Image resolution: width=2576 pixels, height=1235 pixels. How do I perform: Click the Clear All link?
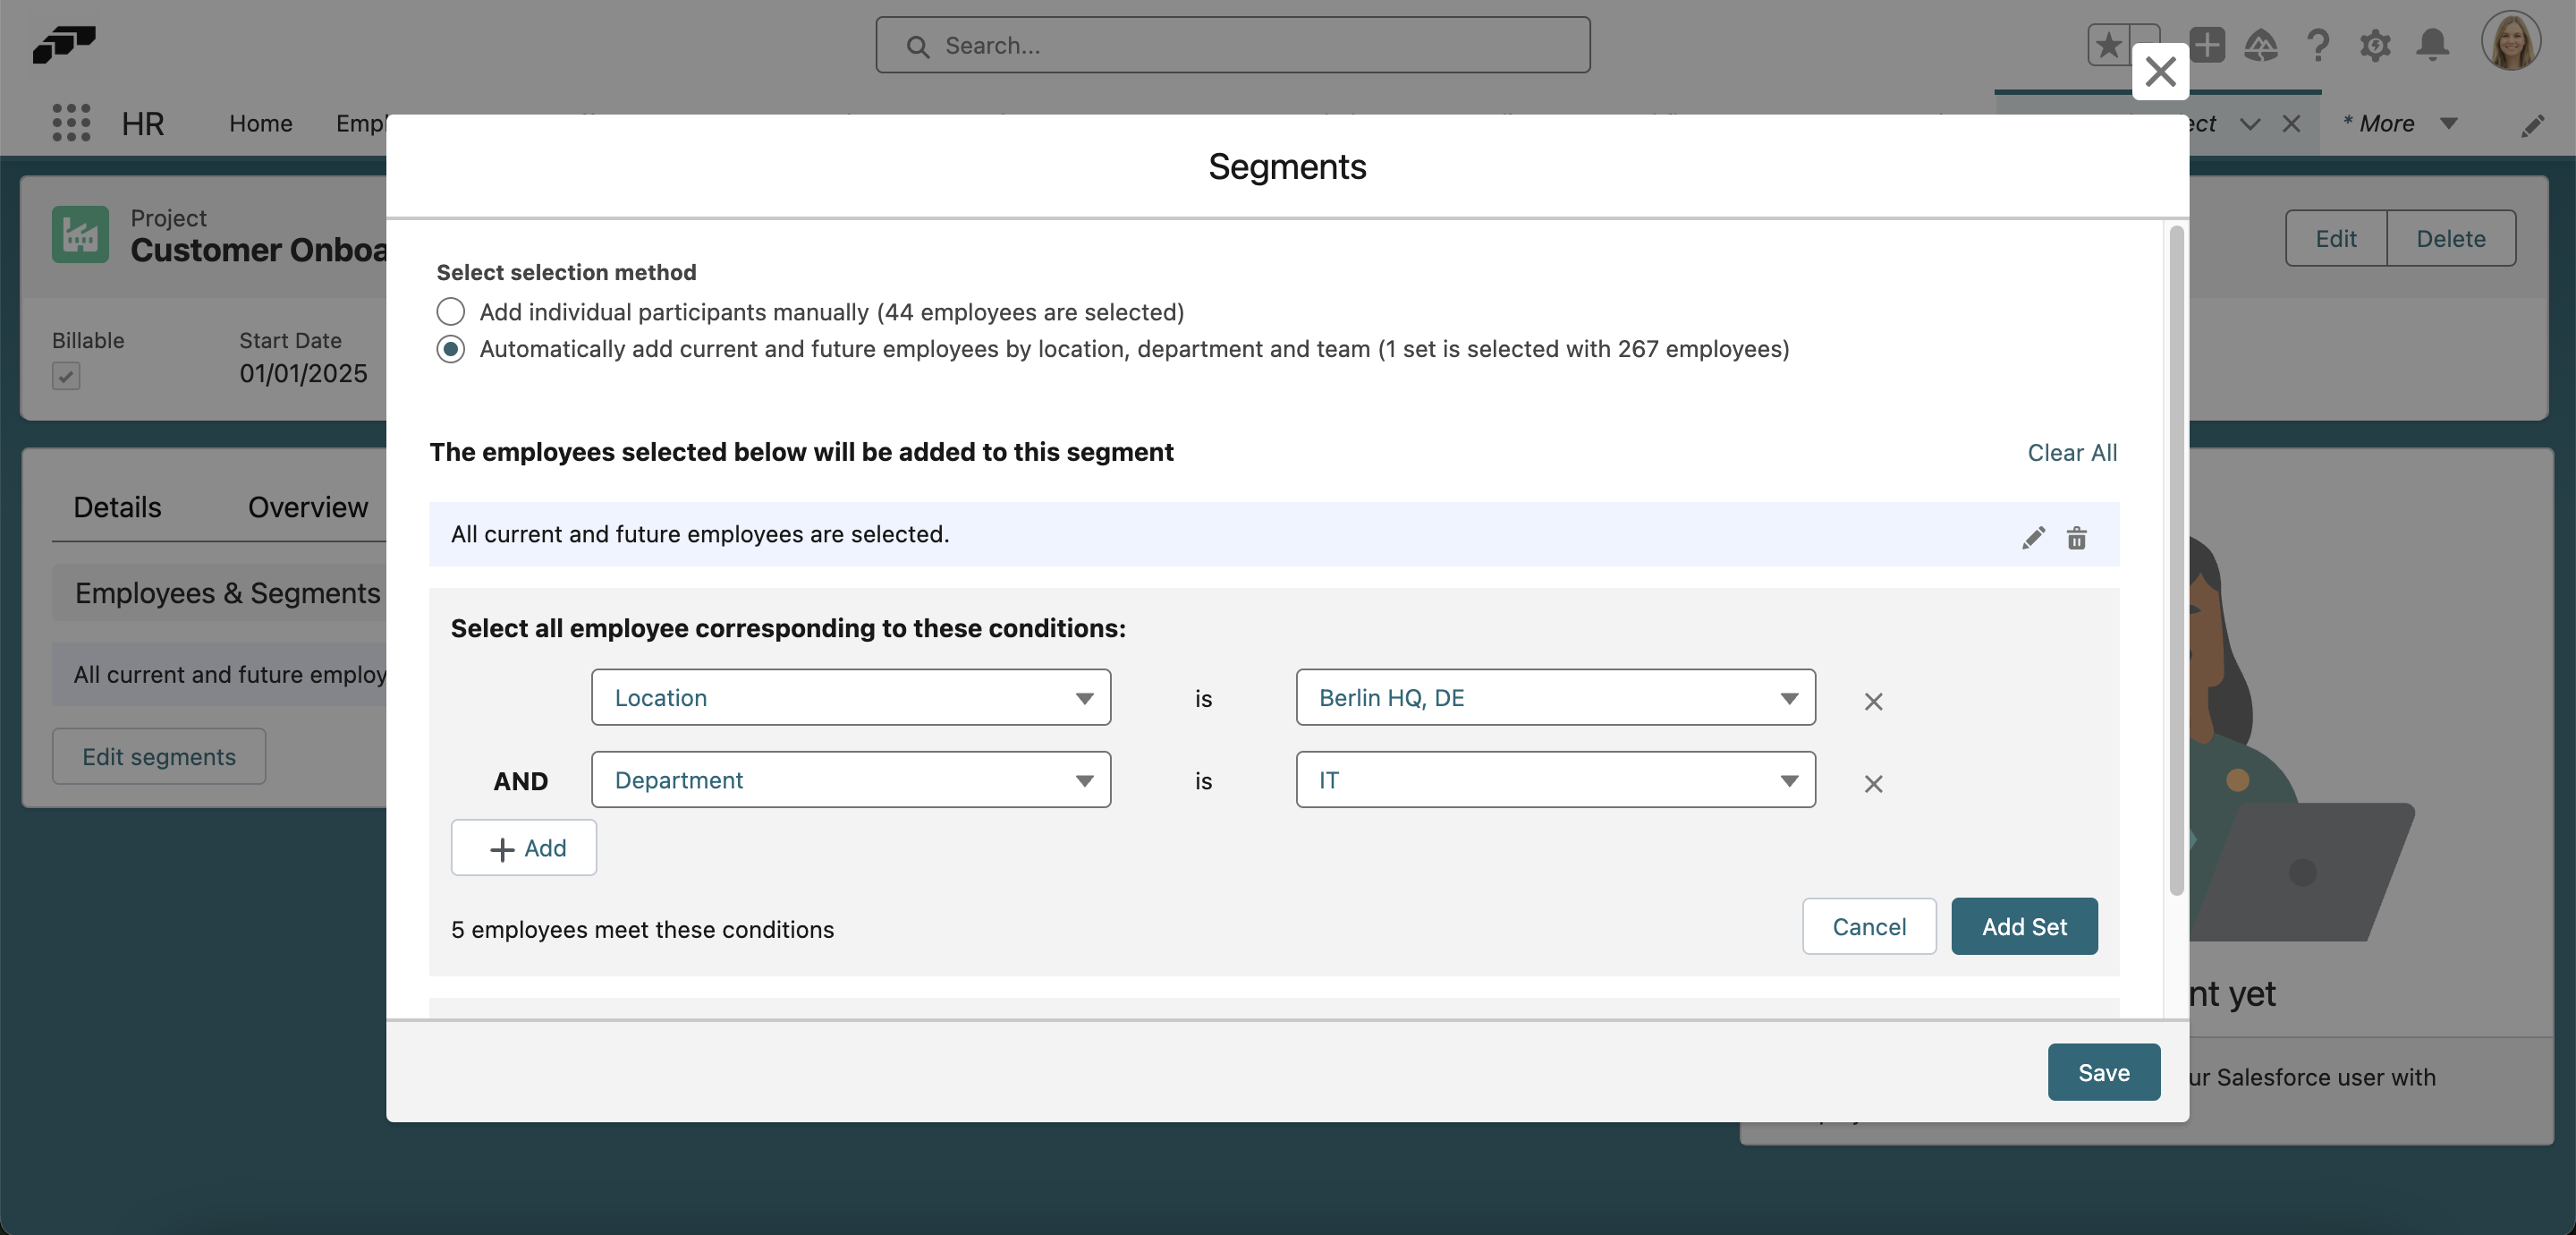point(2072,452)
